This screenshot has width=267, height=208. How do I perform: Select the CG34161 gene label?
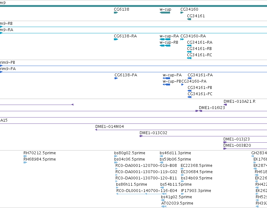point(196,16)
